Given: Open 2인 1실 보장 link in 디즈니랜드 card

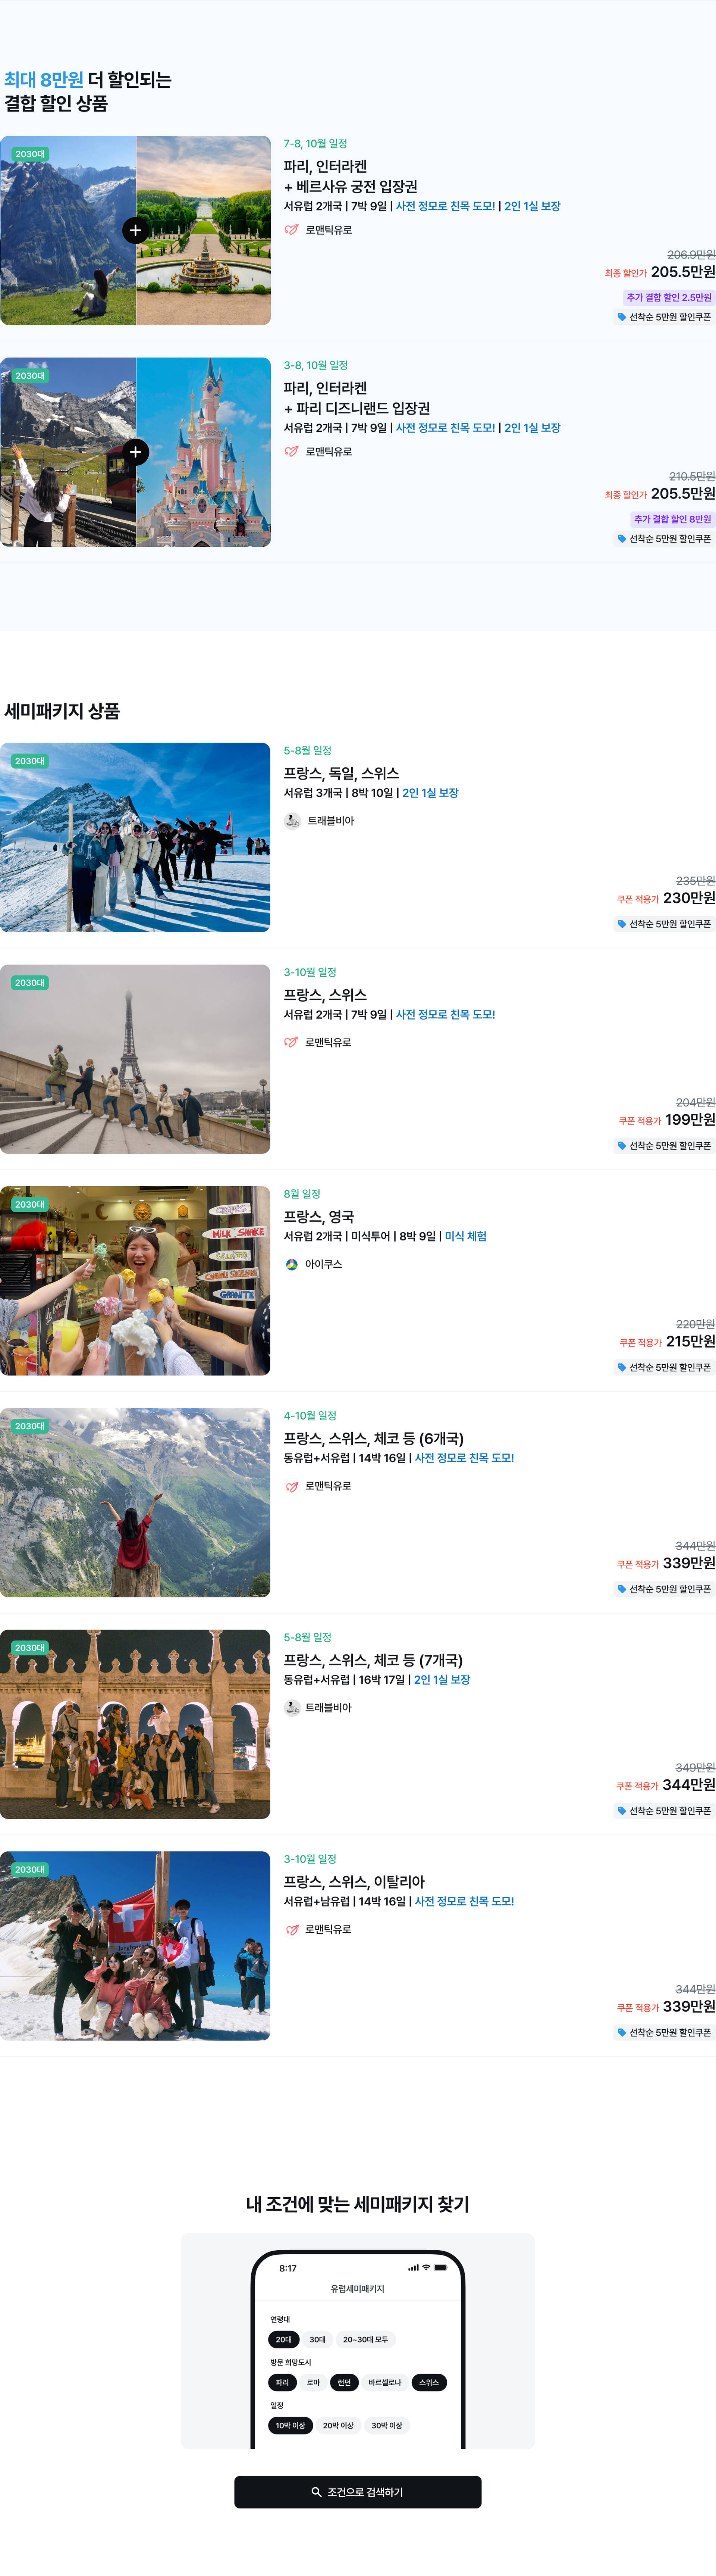Looking at the screenshot, I should (x=532, y=428).
